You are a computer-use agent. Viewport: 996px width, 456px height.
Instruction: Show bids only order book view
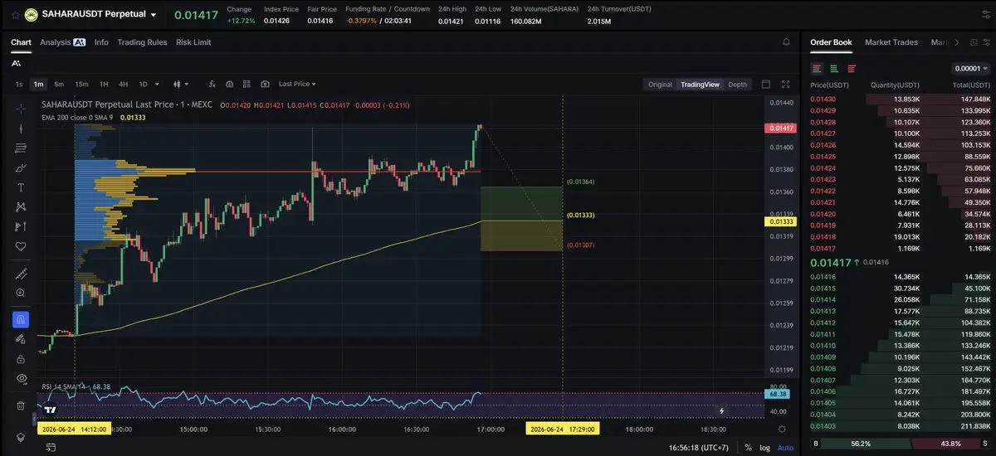tap(835, 68)
